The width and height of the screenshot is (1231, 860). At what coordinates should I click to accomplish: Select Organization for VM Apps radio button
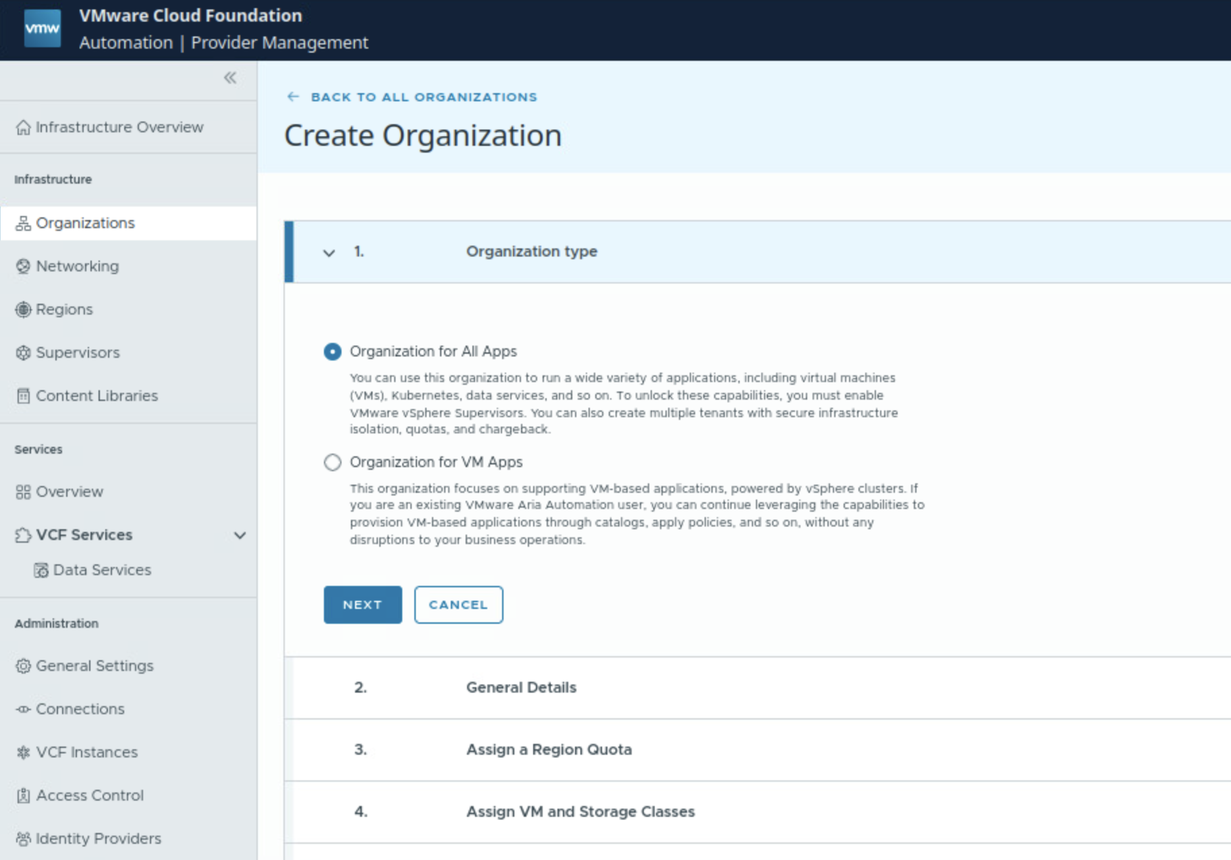tap(333, 462)
